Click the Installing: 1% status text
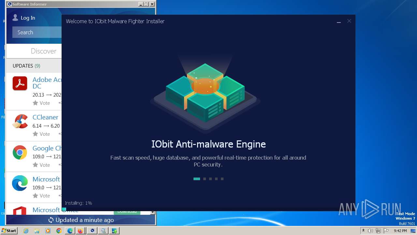The width and height of the screenshot is (417, 235). (x=79, y=203)
